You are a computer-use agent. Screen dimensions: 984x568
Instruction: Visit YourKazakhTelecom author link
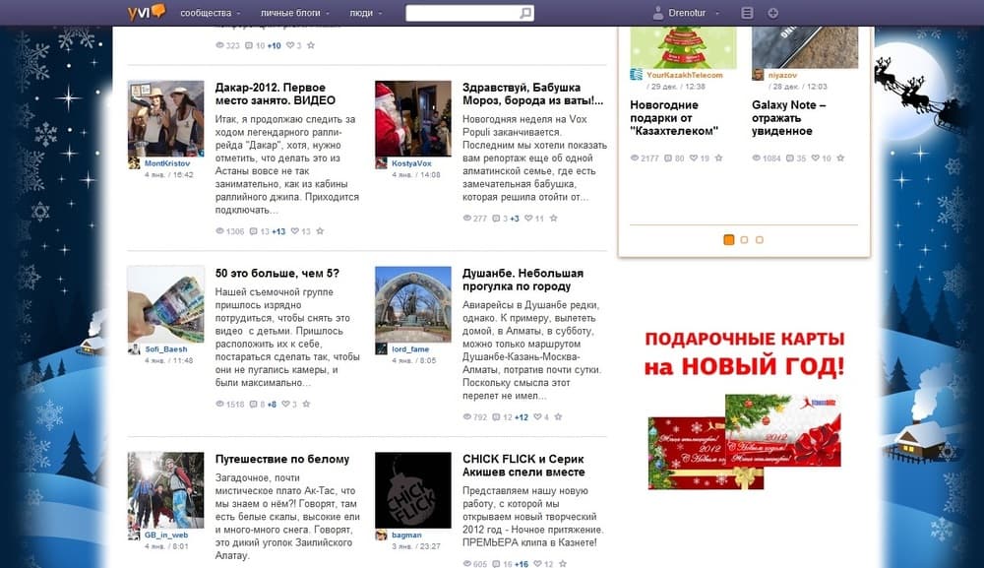(x=685, y=75)
